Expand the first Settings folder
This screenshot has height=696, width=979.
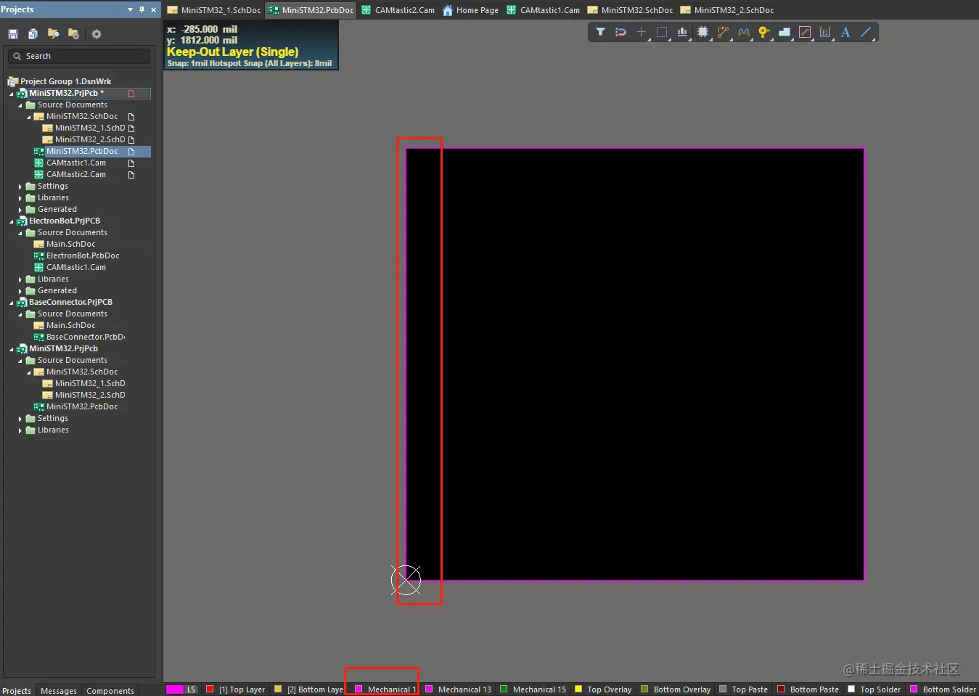point(20,187)
